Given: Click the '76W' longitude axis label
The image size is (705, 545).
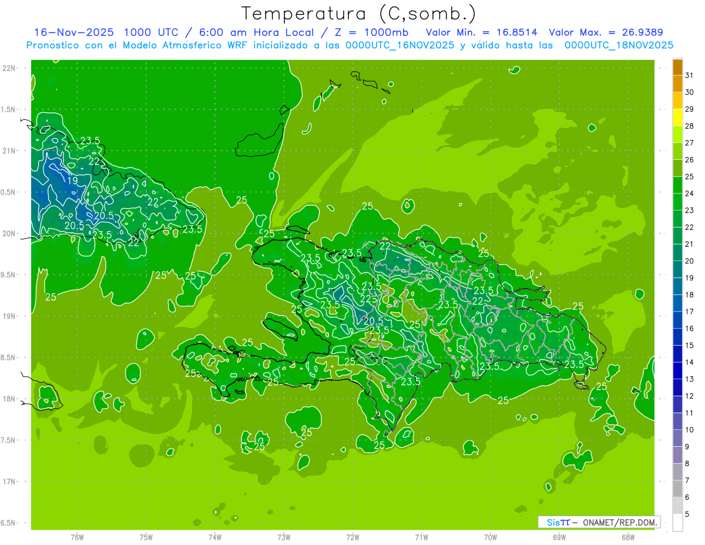Looking at the screenshot, I should (x=77, y=537).
